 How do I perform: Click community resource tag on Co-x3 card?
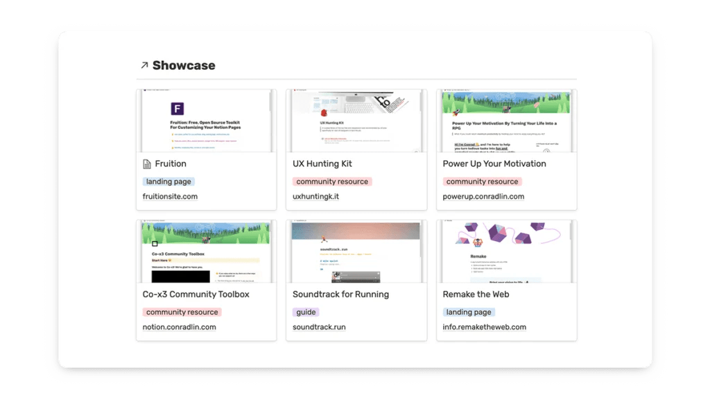click(182, 312)
